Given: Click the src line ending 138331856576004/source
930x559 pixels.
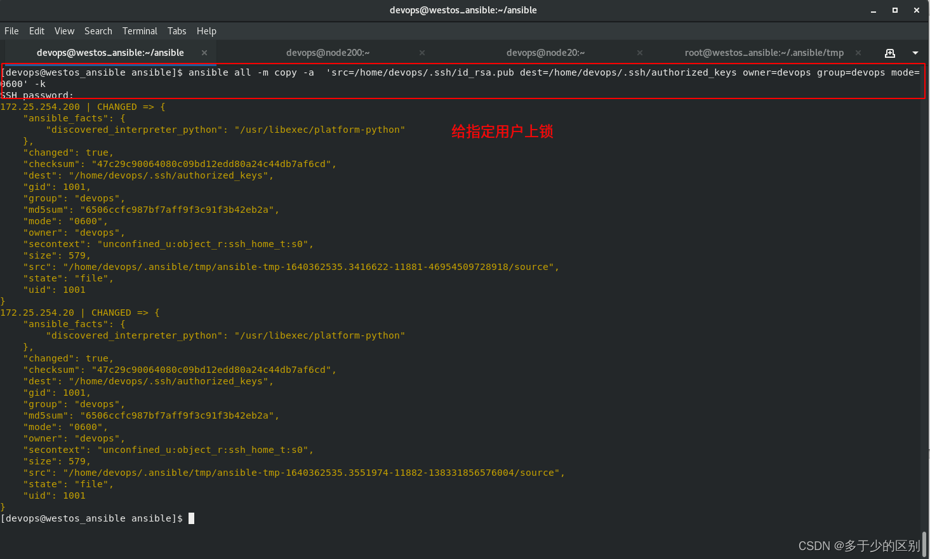Looking at the screenshot, I should [294, 473].
